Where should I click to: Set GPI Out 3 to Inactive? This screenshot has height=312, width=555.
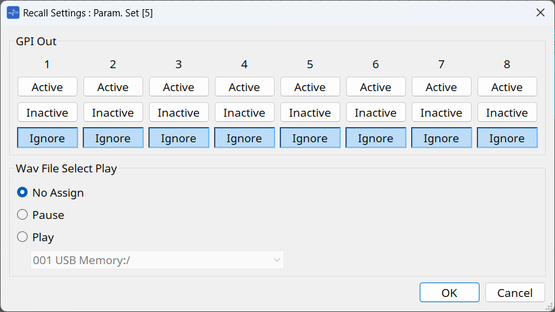click(179, 113)
